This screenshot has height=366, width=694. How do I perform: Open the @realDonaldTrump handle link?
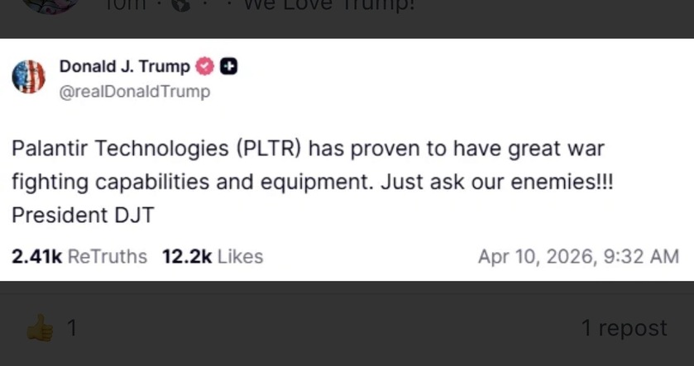pos(134,92)
